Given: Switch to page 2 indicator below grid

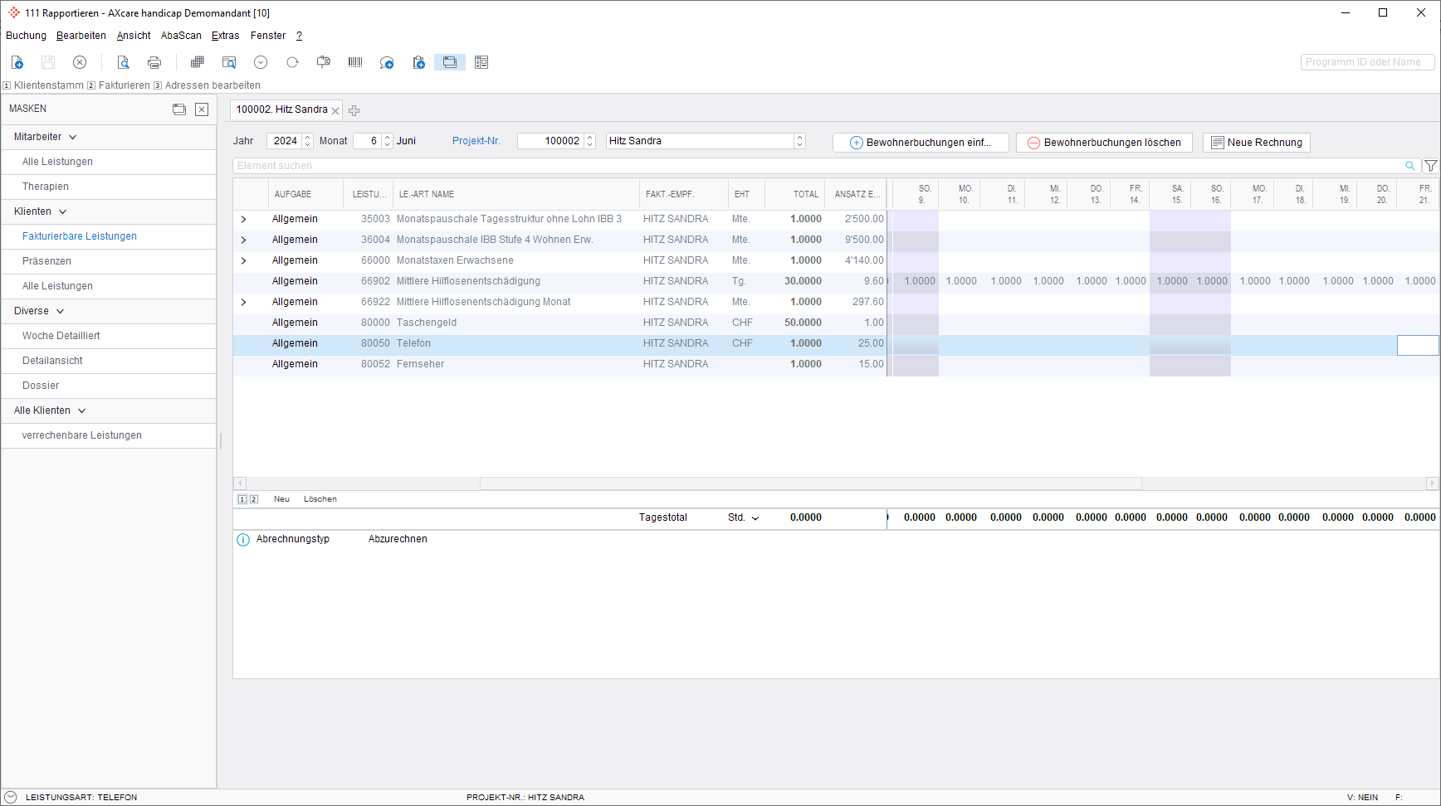Looking at the screenshot, I should 254,499.
